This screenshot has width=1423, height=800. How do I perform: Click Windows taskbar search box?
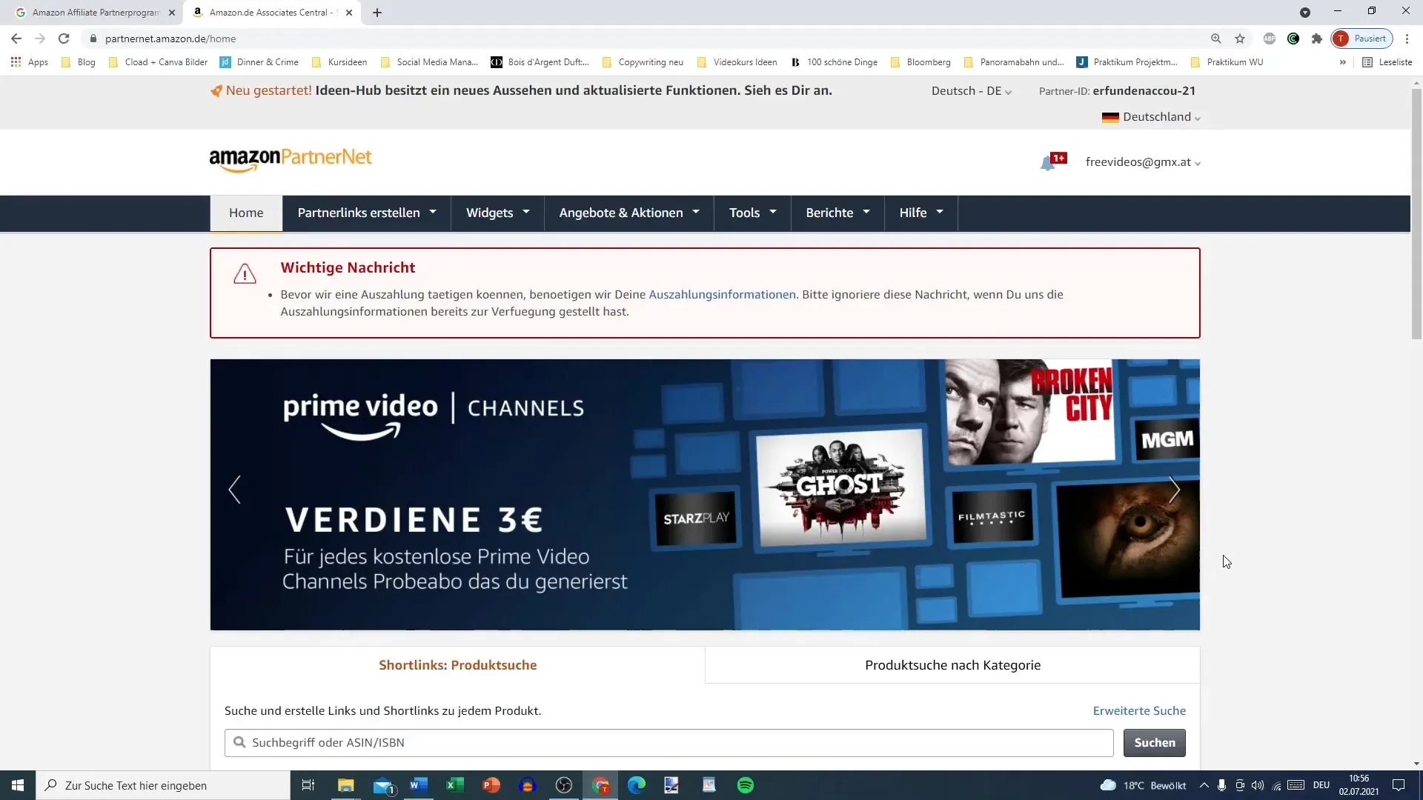tap(163, 785)
